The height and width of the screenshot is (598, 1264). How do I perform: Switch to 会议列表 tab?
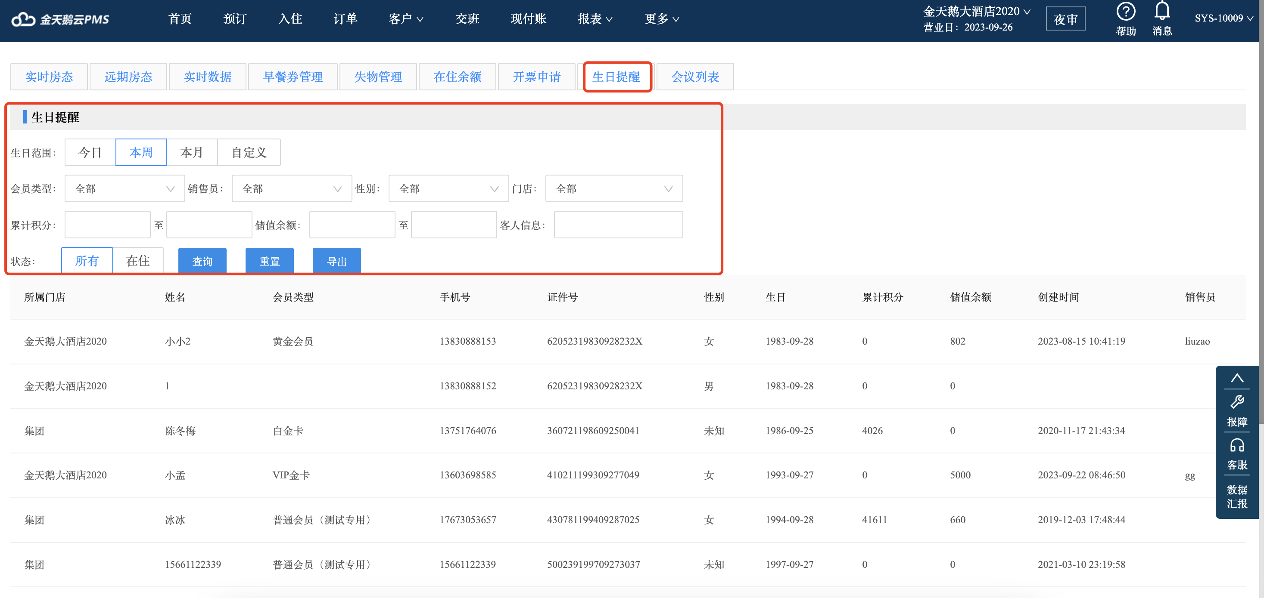(x=695, y=77)
